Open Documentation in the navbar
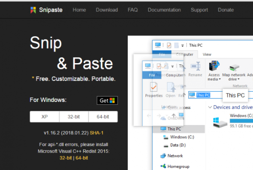The height and width of the screenshot is (170, 253). click(164, 10)
